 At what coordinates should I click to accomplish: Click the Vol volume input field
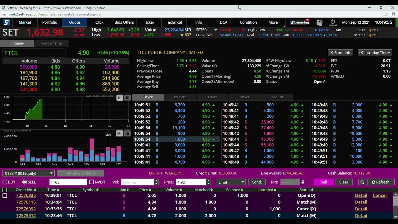(x=138, y=182)
